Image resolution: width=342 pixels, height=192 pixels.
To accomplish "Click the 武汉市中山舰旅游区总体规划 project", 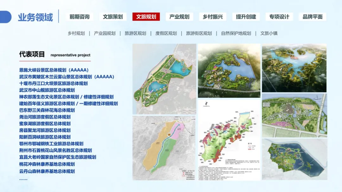I will 47,90.
